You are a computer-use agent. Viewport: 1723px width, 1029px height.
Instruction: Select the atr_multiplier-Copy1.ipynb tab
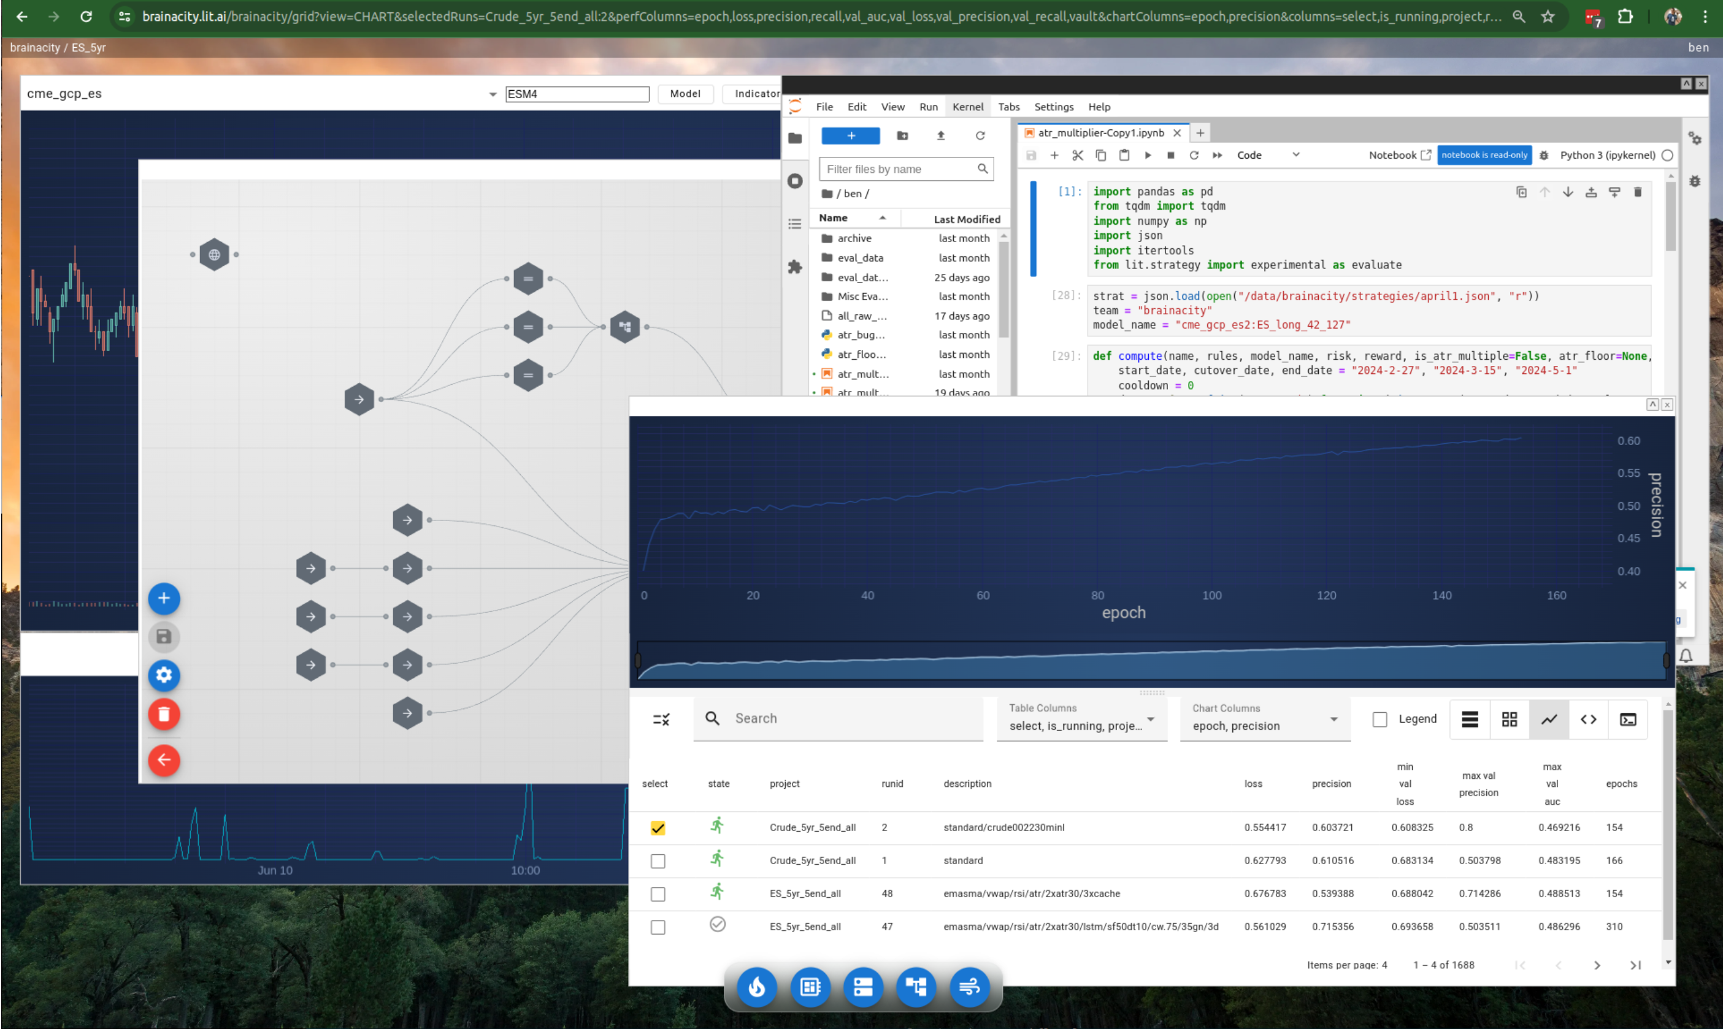(1100, 132)
